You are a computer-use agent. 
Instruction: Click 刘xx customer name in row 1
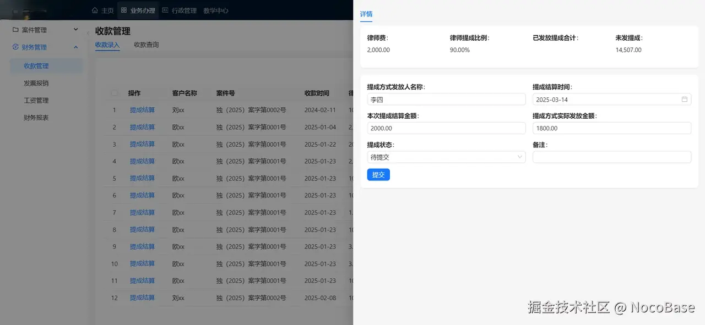[178, 110]
